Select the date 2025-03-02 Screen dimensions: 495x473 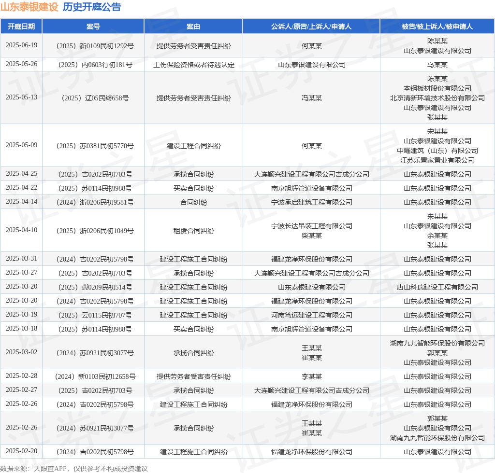pyautogui.click(x=21, y=352)
